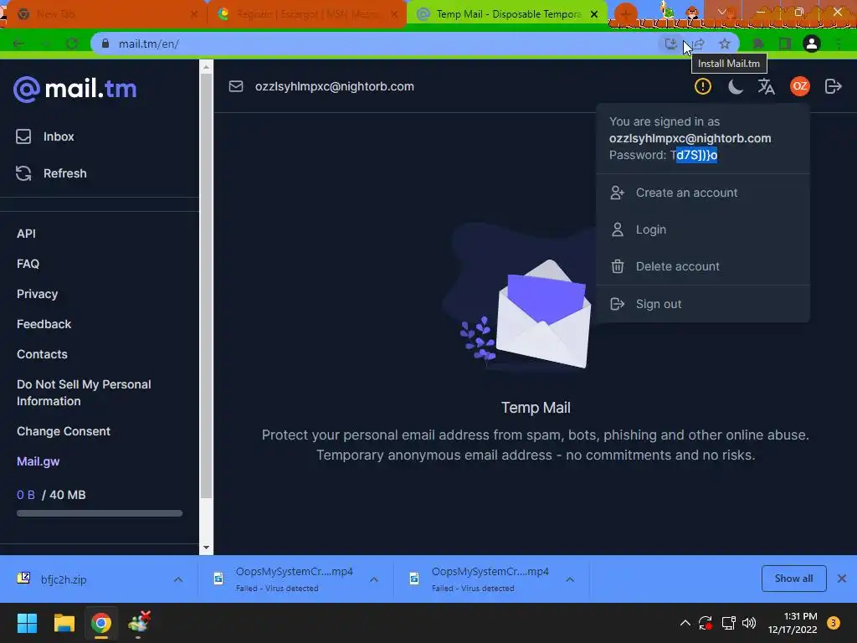Click the logout arrow icon in the header
This screenshot has height=643, width=857.
[x=833, y=86]
